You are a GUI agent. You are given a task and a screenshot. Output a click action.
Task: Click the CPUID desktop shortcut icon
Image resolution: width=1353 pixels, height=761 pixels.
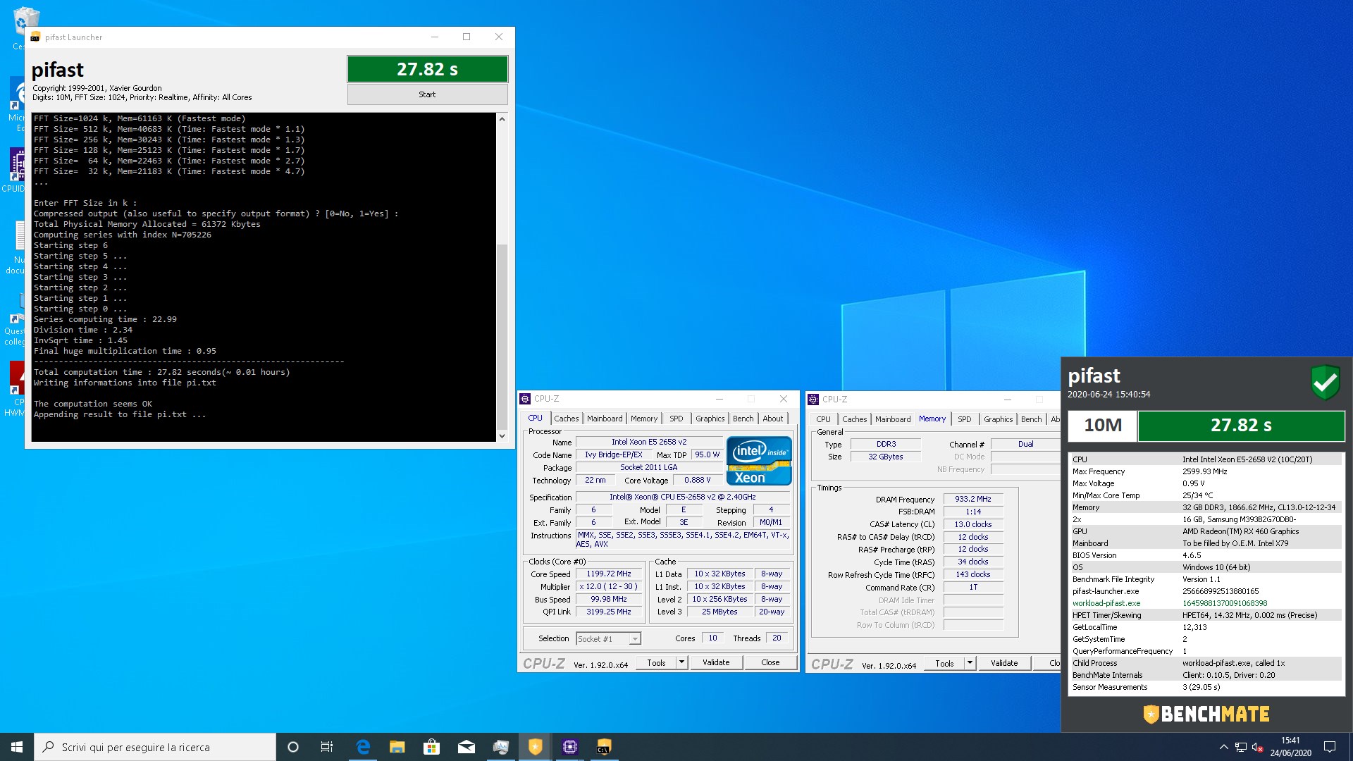18,166
